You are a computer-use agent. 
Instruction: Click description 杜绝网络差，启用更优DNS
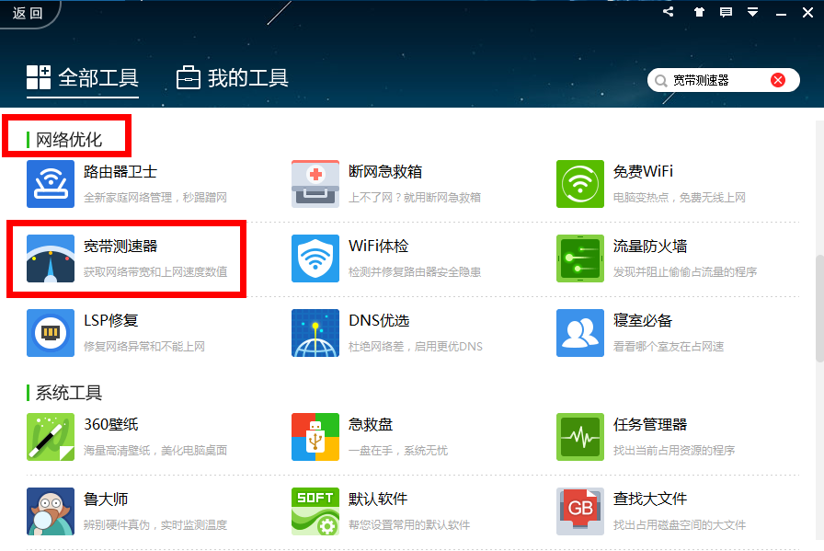[x=415, y=347]
